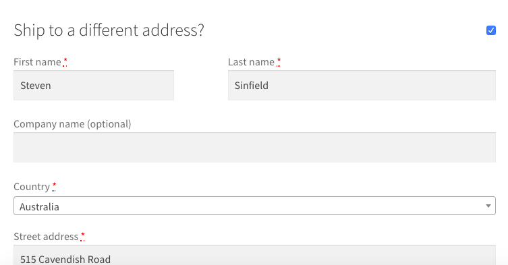Image resolution: width=508 pixels, height=265 pixels.
Task: Click the red required asterisk beside Street address
Action: (82, 237)
